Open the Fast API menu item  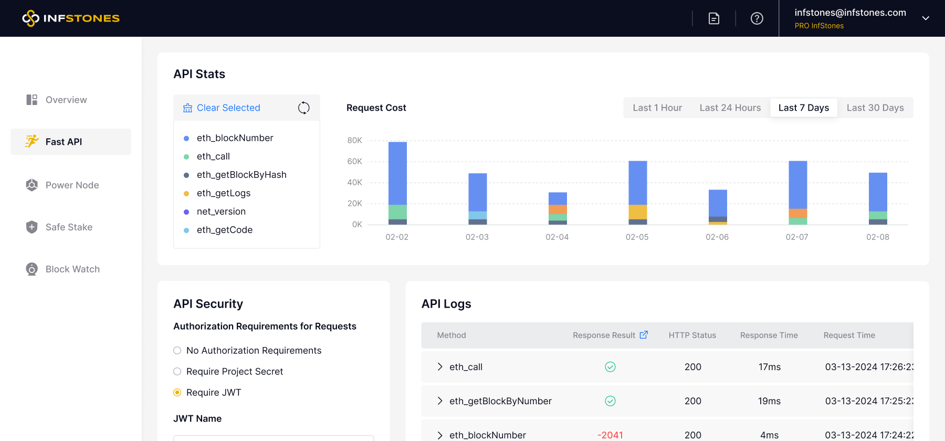pos(71,142)
